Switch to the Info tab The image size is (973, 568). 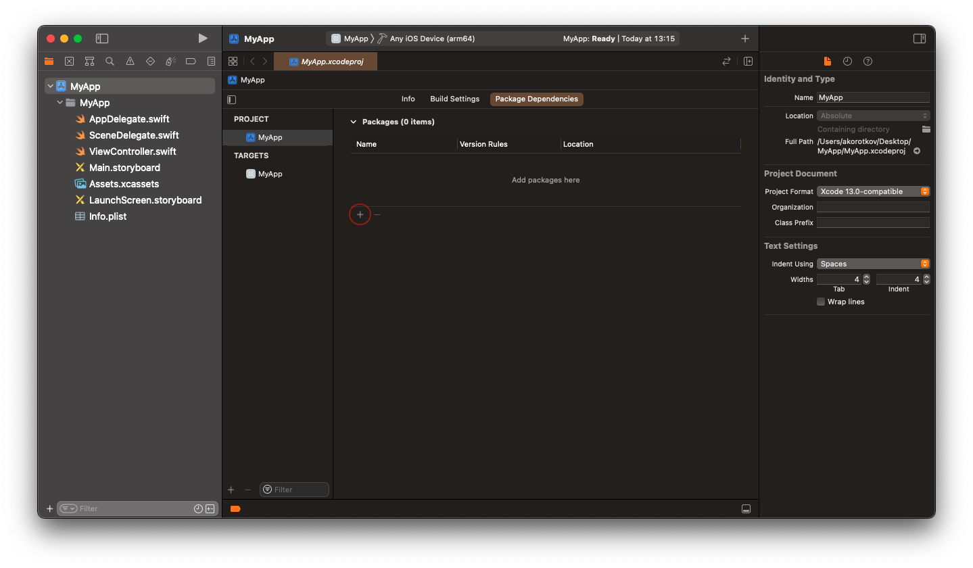tap(408, 99)
